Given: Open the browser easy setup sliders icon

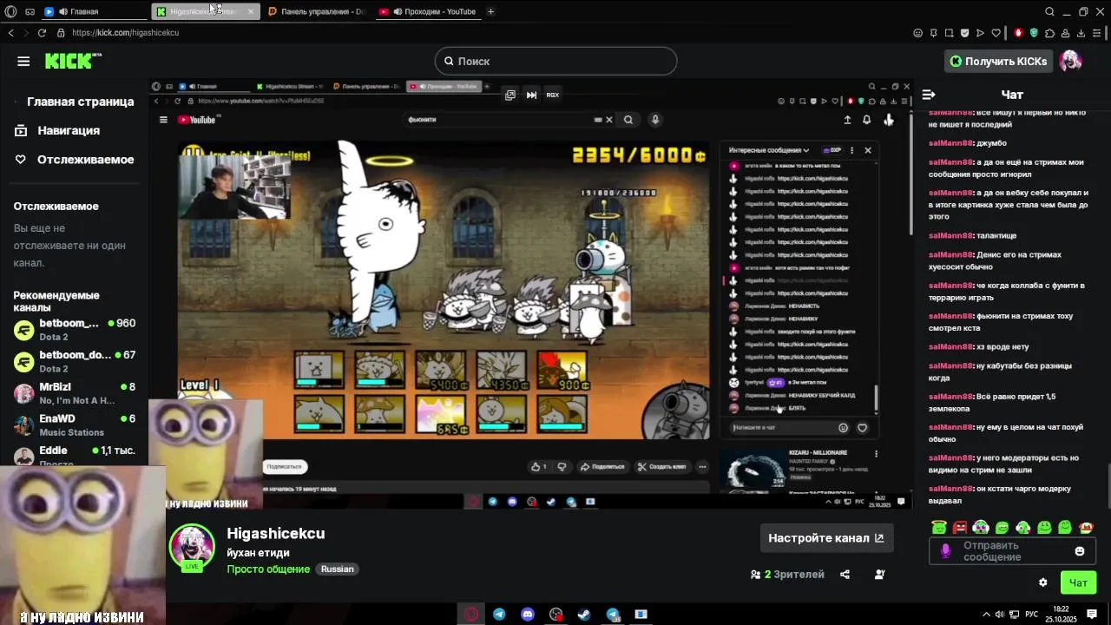Looking at the screenshot, I should (x=1097, y=33).
